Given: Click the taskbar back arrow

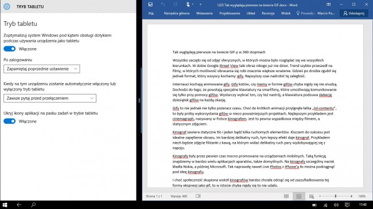Looking at the screenshot, I should [19, 205].
